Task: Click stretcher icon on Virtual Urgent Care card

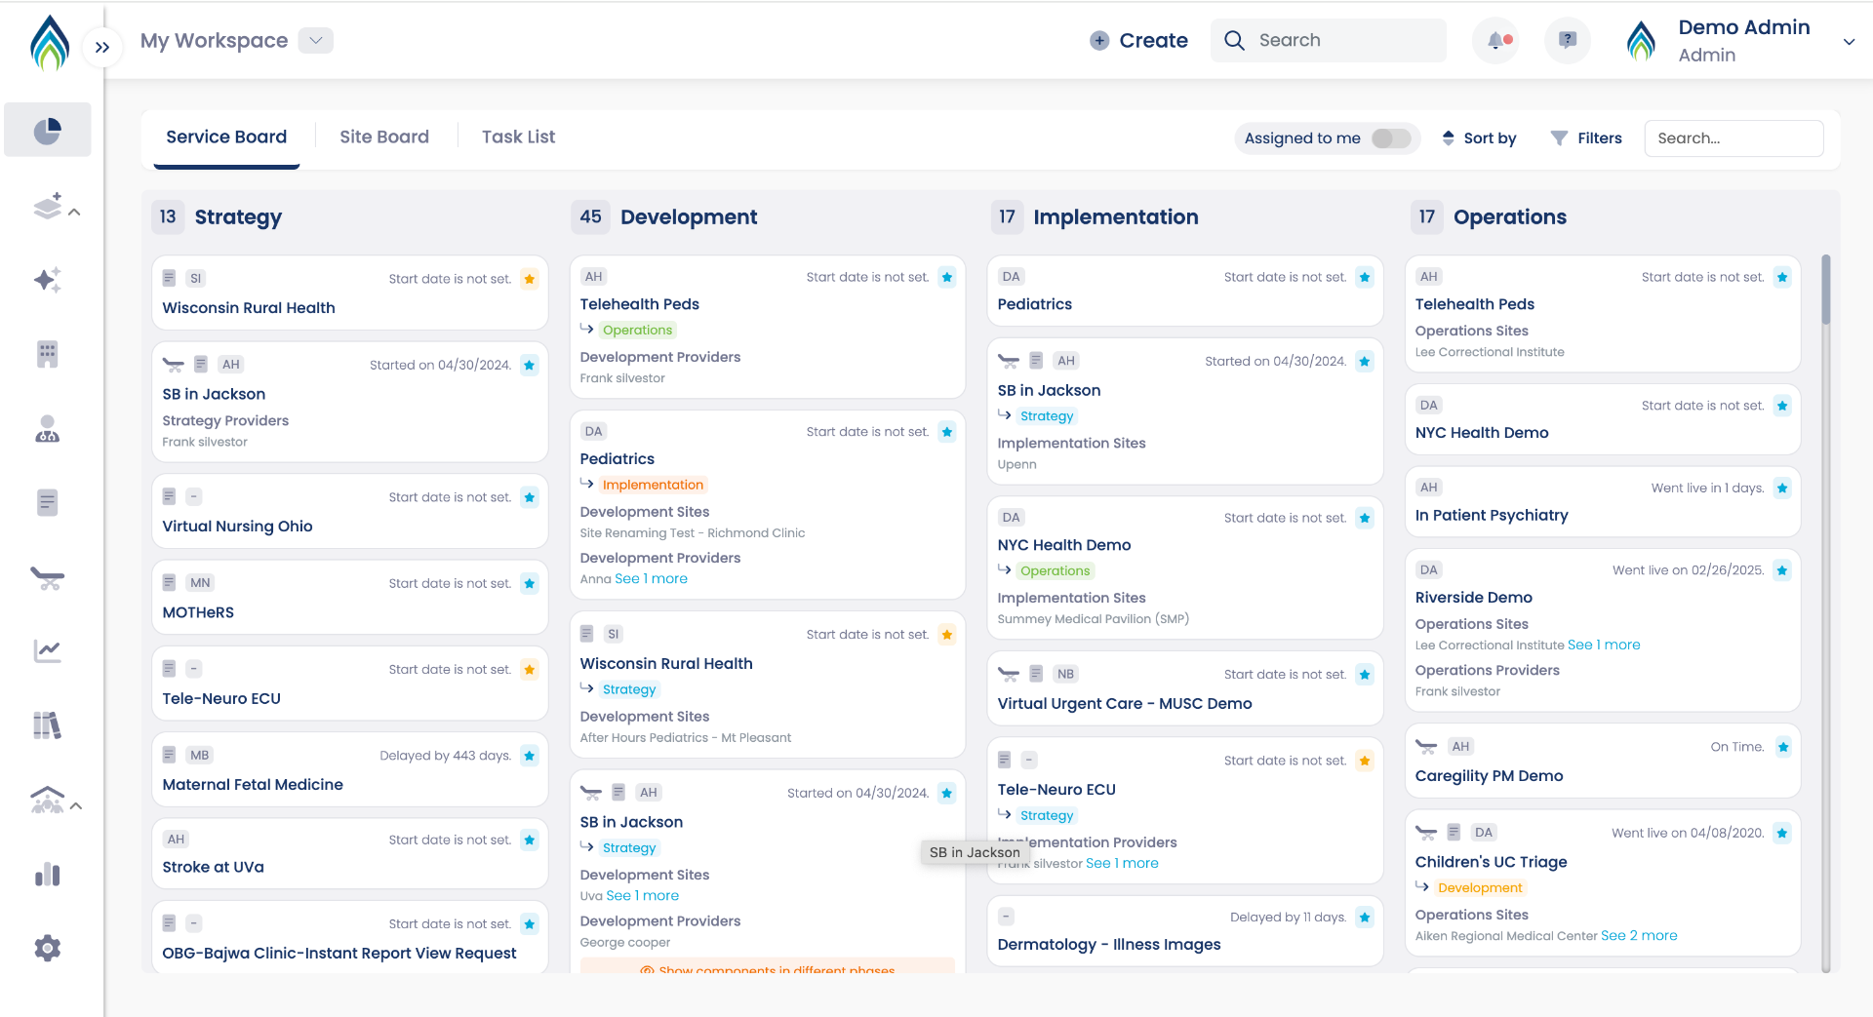Action: (x=1009, y=674)
